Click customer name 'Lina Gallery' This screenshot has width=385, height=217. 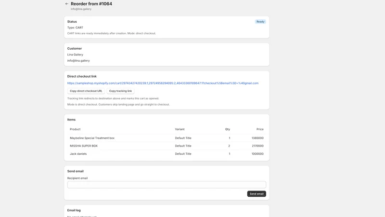75,54
